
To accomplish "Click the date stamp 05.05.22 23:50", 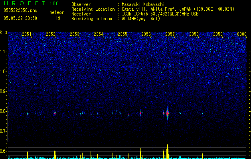I will click(x=20, y=18).
